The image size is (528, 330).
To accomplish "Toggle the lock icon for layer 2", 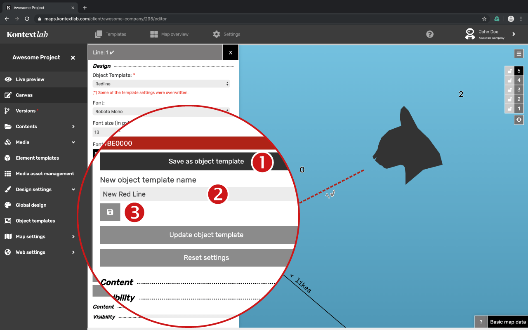I will pos(510,99).
